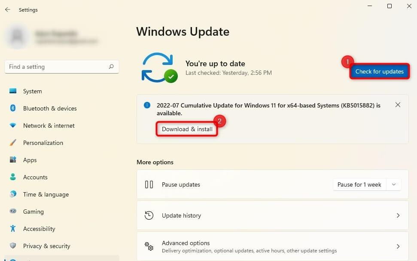This screenshot has width=417, height=261.
Task: Click the System sidebar icon
Action: pyautogui.click(x=13, y=91)
